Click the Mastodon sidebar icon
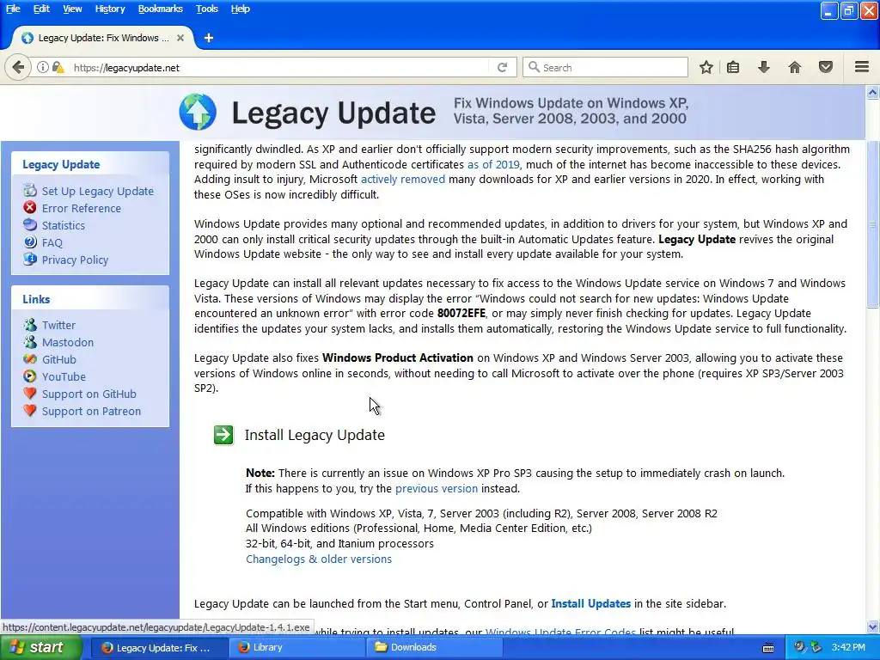Screen dimensions: 880x660 (30, 342)
